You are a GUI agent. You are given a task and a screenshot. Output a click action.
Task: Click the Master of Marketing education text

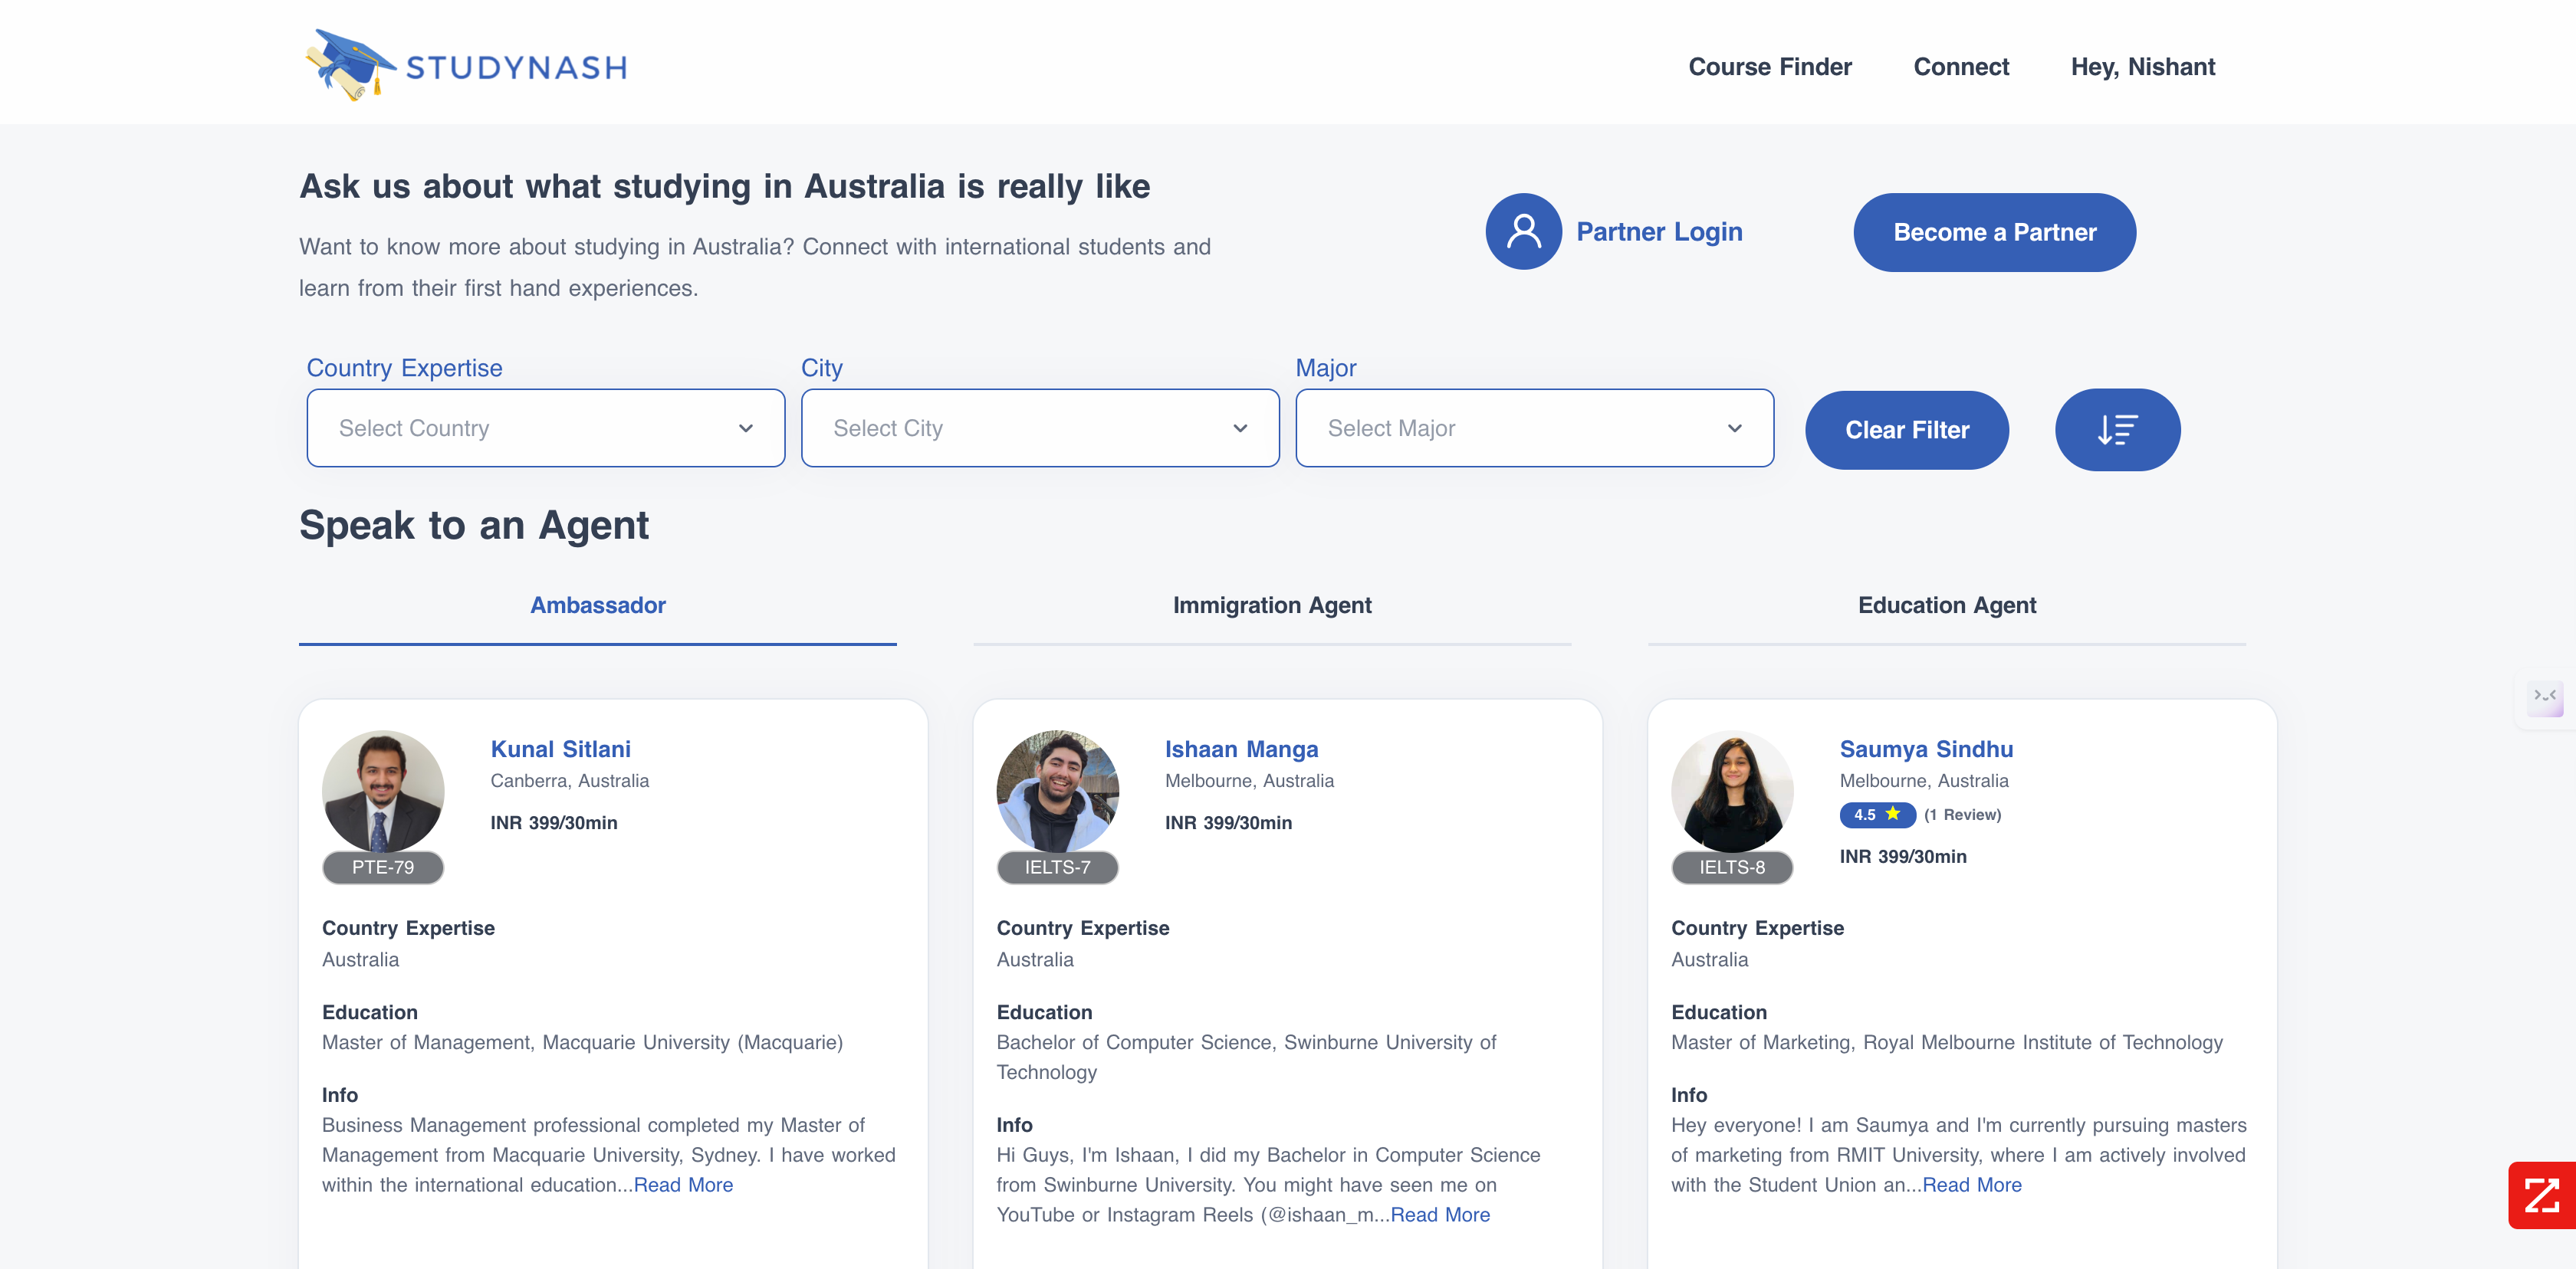click(x=1946, y=1042)
